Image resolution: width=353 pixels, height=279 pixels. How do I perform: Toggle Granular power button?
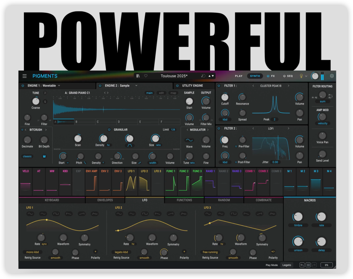109,130
